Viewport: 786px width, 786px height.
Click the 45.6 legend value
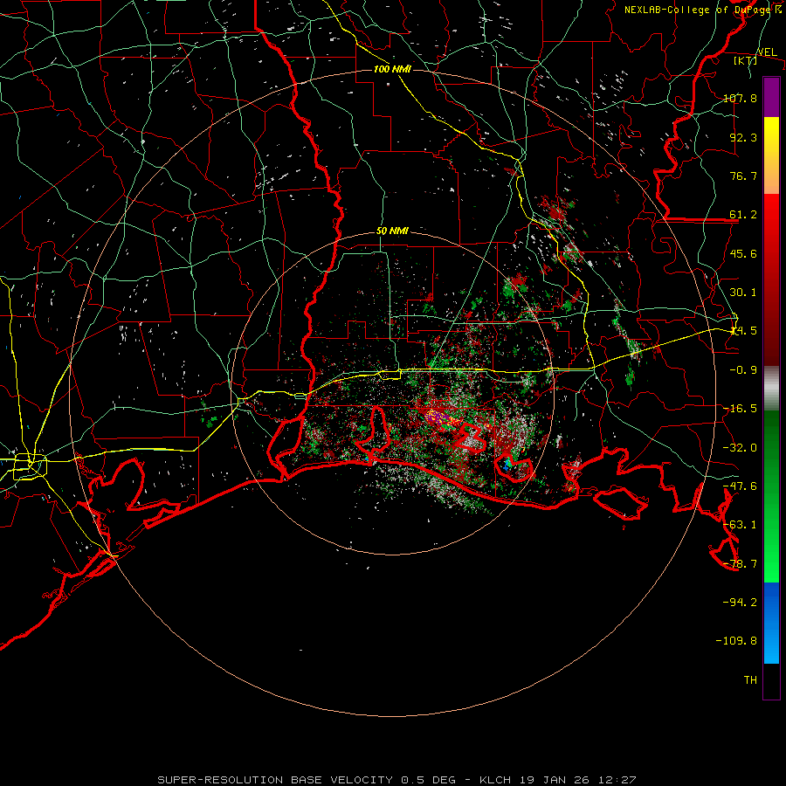[743, 253]
